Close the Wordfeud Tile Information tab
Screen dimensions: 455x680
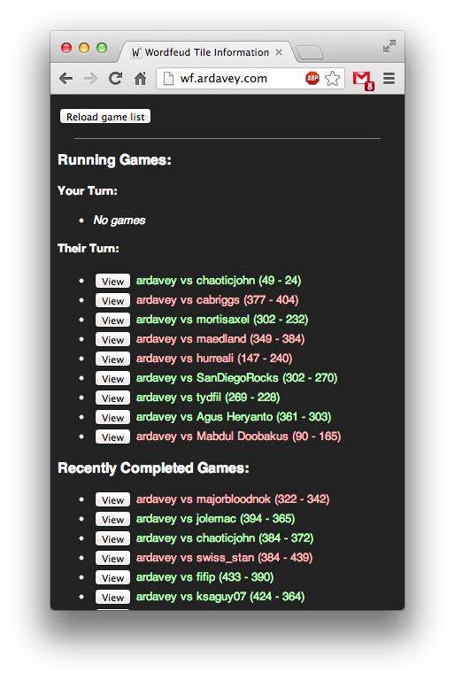click(x=279, y=52)
